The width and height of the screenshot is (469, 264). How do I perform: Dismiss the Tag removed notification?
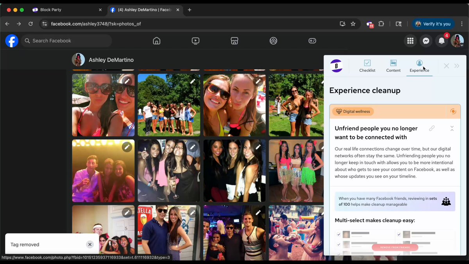[x=90, y=244]
